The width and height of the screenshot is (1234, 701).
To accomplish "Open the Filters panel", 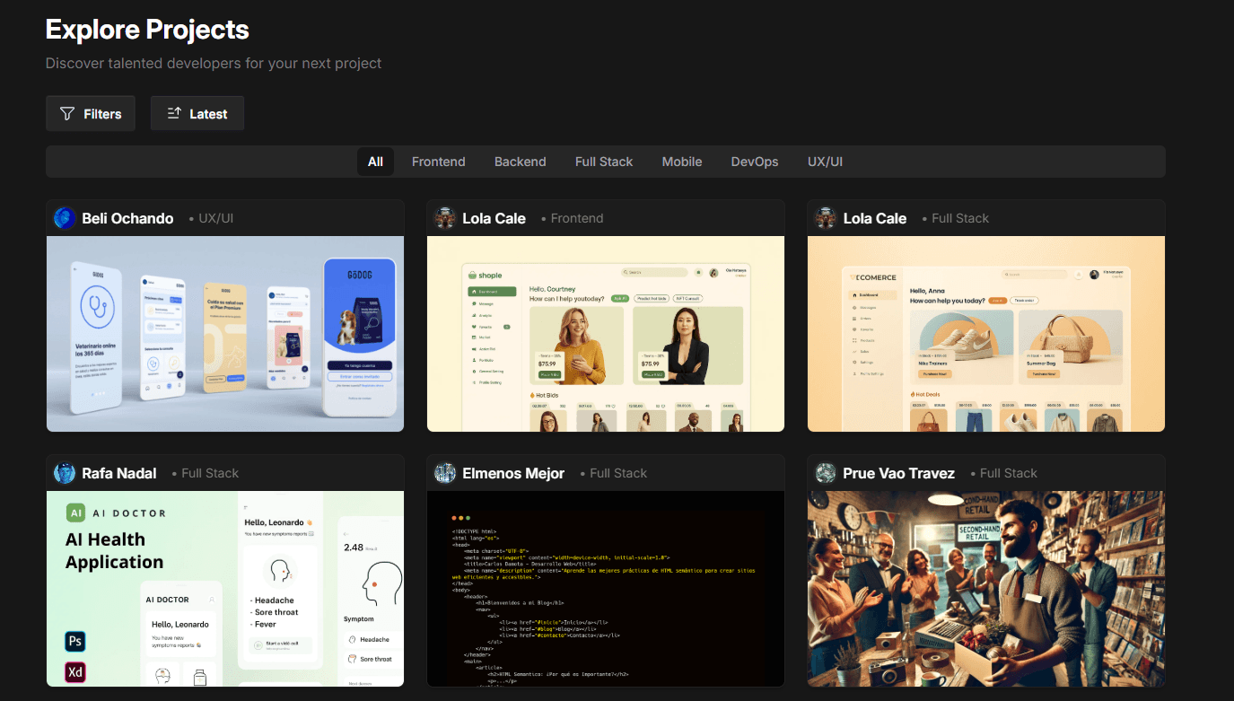I will pos(90,113).
